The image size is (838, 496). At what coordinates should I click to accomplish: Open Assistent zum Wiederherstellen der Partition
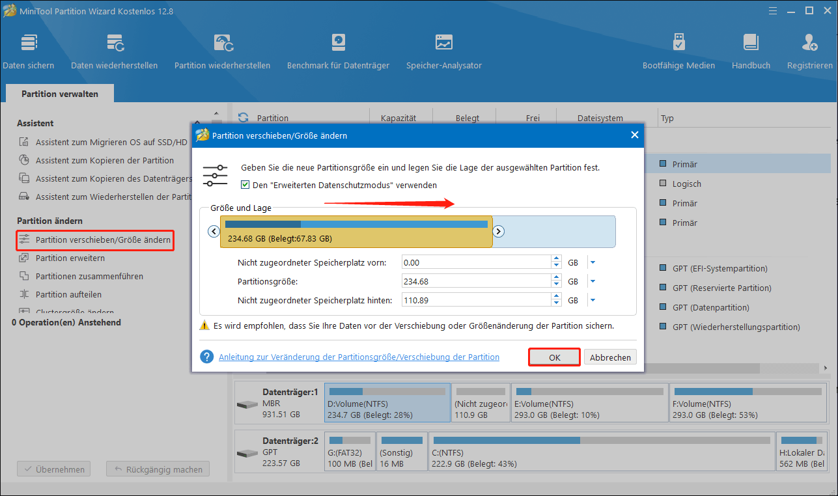pos(105,197)
